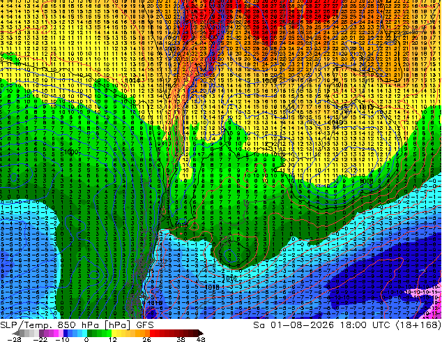
Task: Click the left gray arrow of color legend
Action: (16, 333)
